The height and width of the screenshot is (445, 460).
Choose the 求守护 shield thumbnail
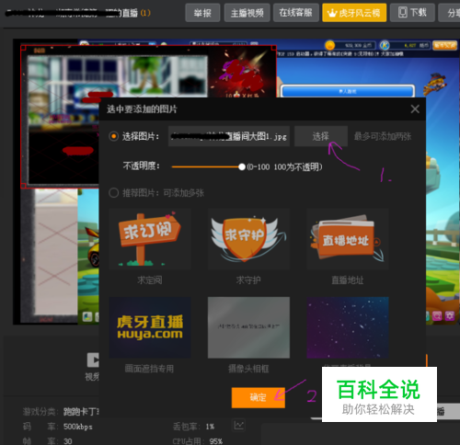click(x=248, y=239)
